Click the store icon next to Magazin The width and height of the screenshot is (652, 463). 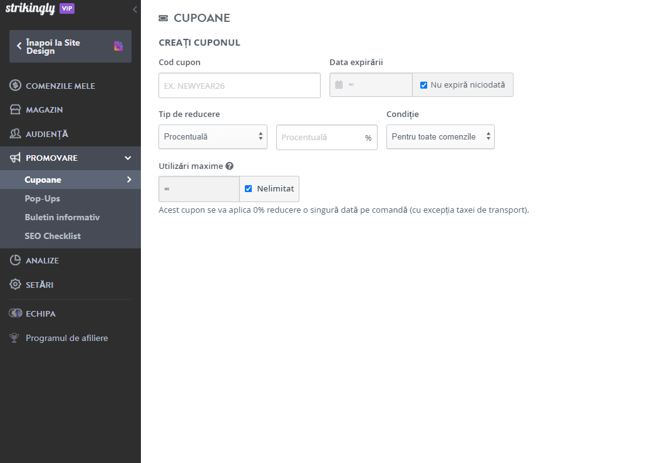click(x=16, y=109)
